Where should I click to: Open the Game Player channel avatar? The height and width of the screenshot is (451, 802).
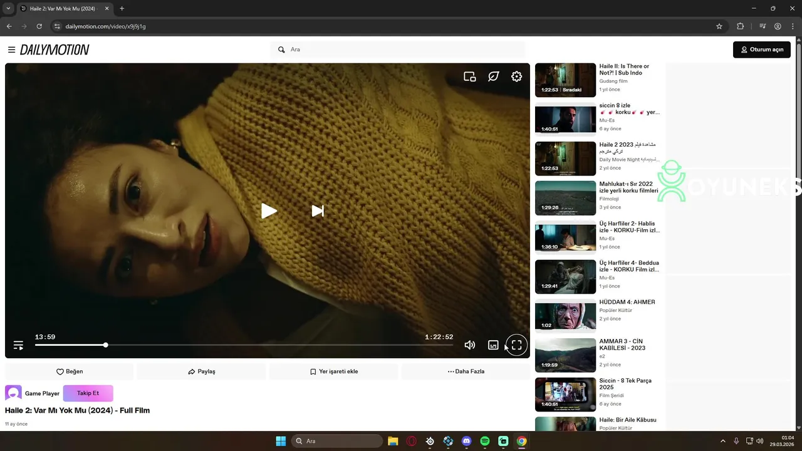[13, 393]
